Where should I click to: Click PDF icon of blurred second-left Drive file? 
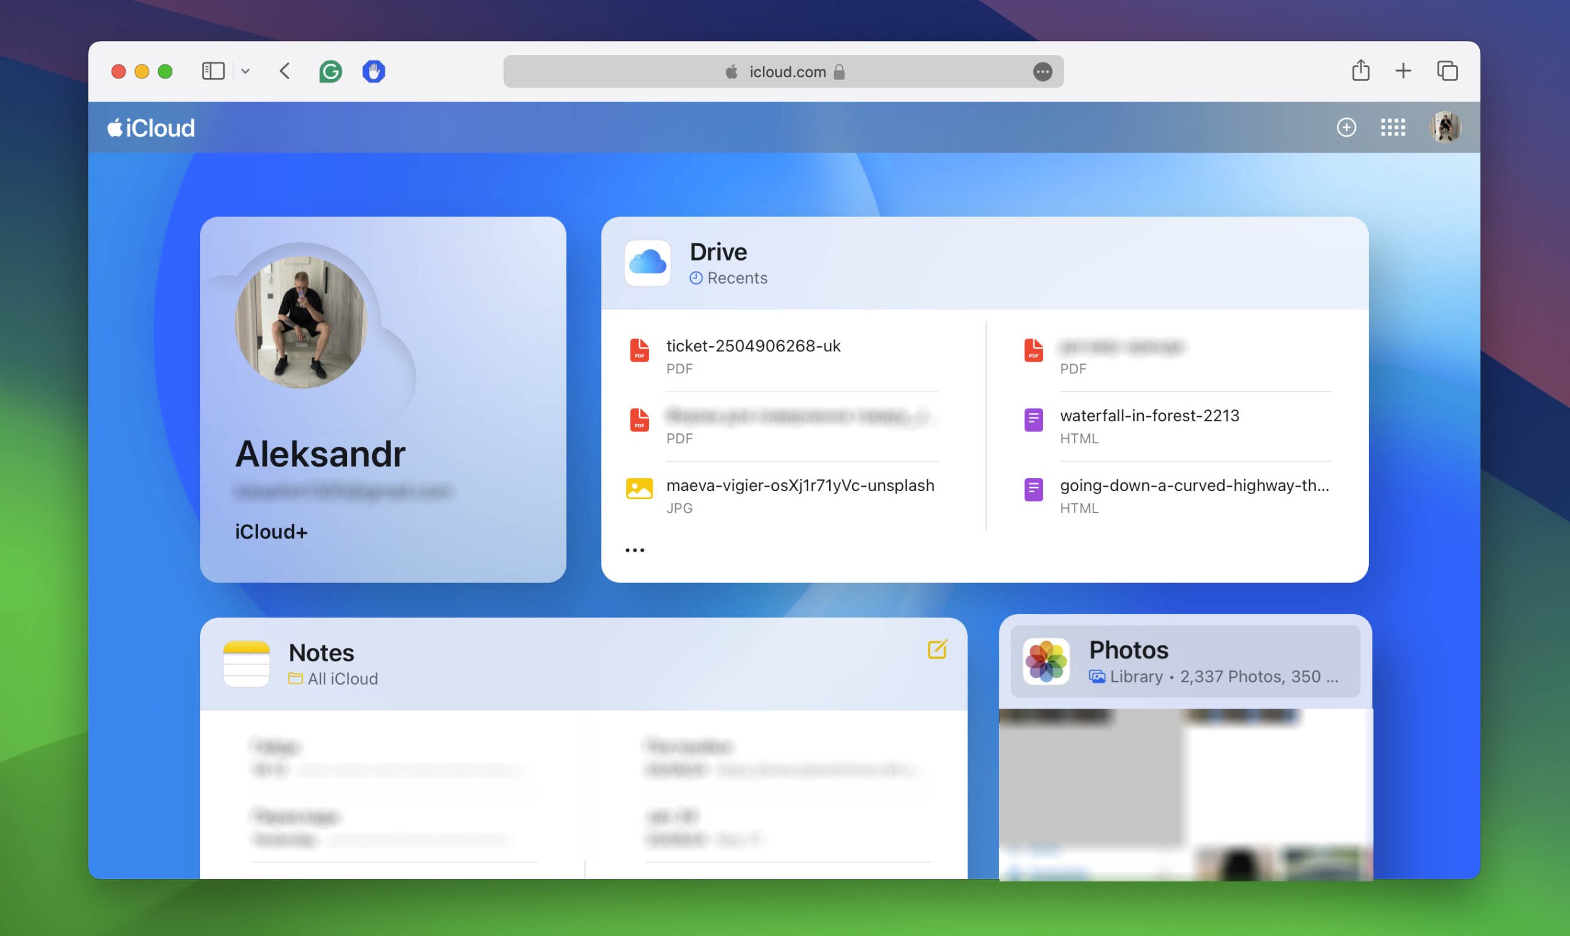coord(639,419)
